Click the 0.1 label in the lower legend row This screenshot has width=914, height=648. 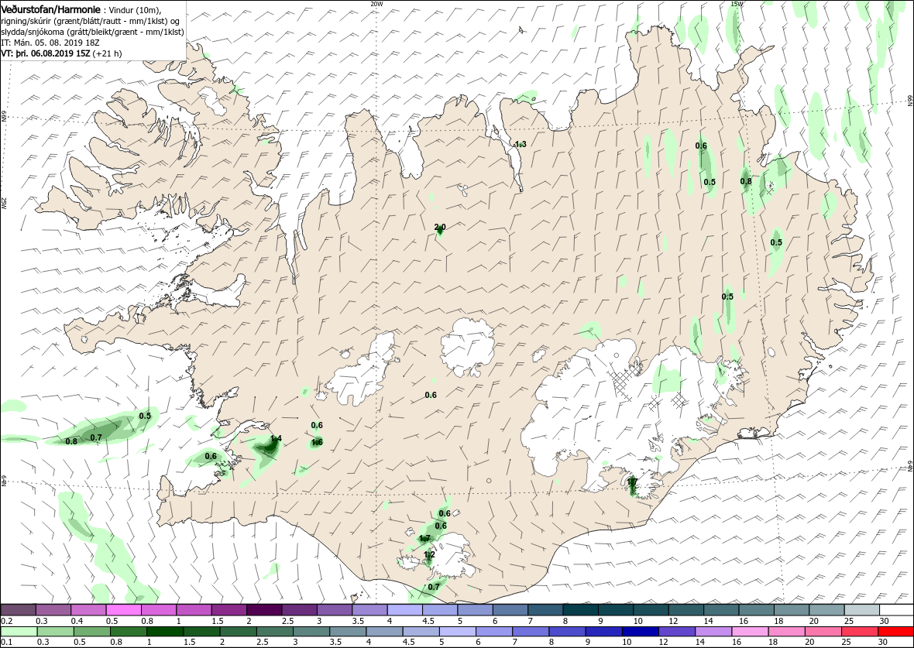coord(6,642)
